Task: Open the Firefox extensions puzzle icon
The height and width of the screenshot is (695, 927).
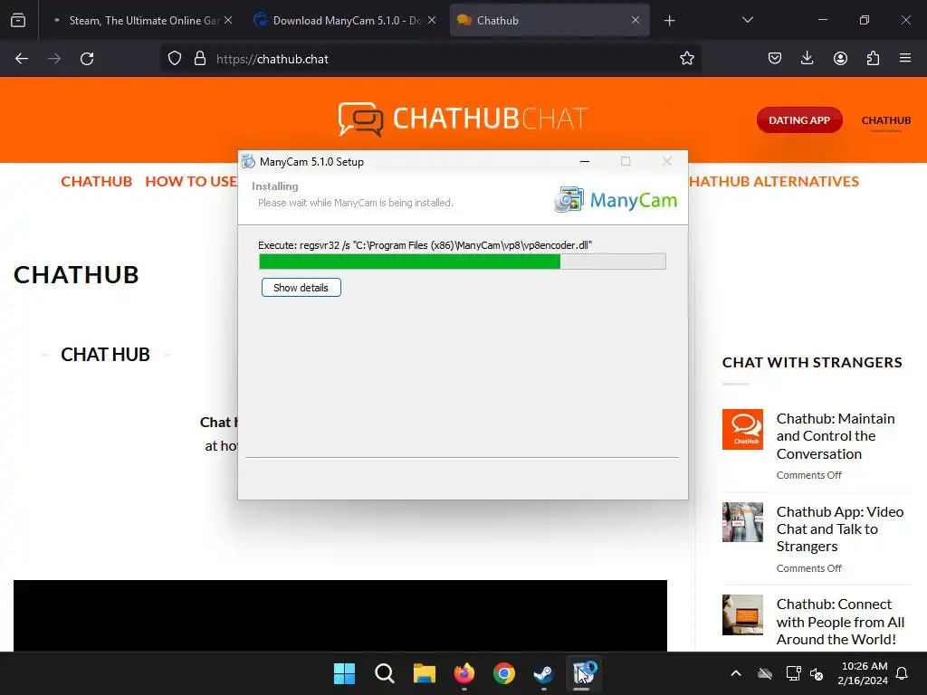Action: pyautogui.click(x=873, y=59)
